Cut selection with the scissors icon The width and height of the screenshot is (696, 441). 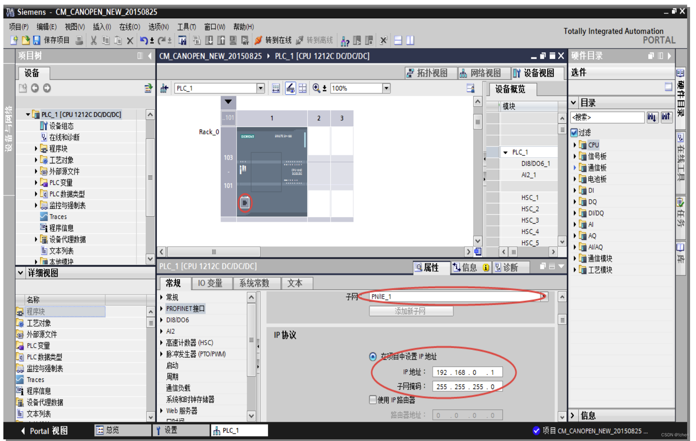pyautogui.click(x=93, y=40)
